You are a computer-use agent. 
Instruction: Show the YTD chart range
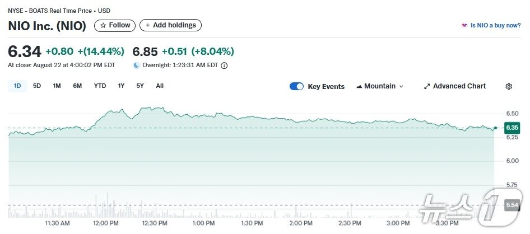100,86
